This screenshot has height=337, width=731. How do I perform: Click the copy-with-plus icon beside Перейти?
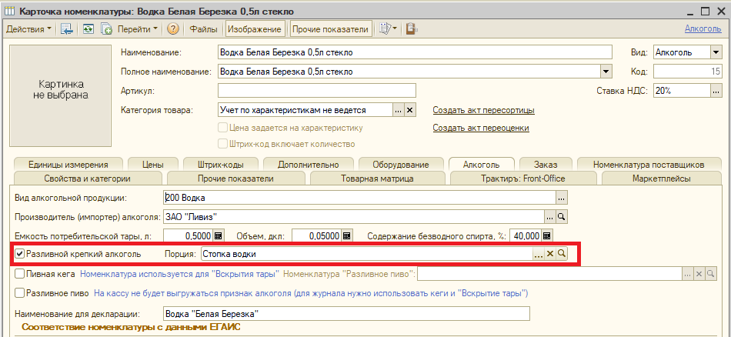tap(106, 29)
